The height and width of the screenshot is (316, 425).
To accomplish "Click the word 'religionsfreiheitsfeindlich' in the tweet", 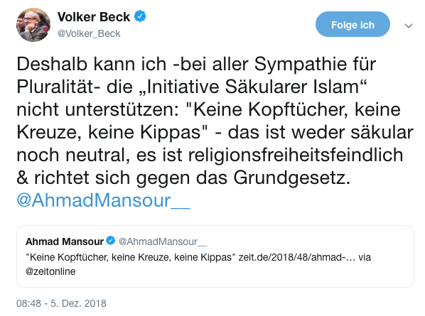I will (296, 156).
